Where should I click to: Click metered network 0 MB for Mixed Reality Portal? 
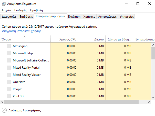[x=128, y=68]
